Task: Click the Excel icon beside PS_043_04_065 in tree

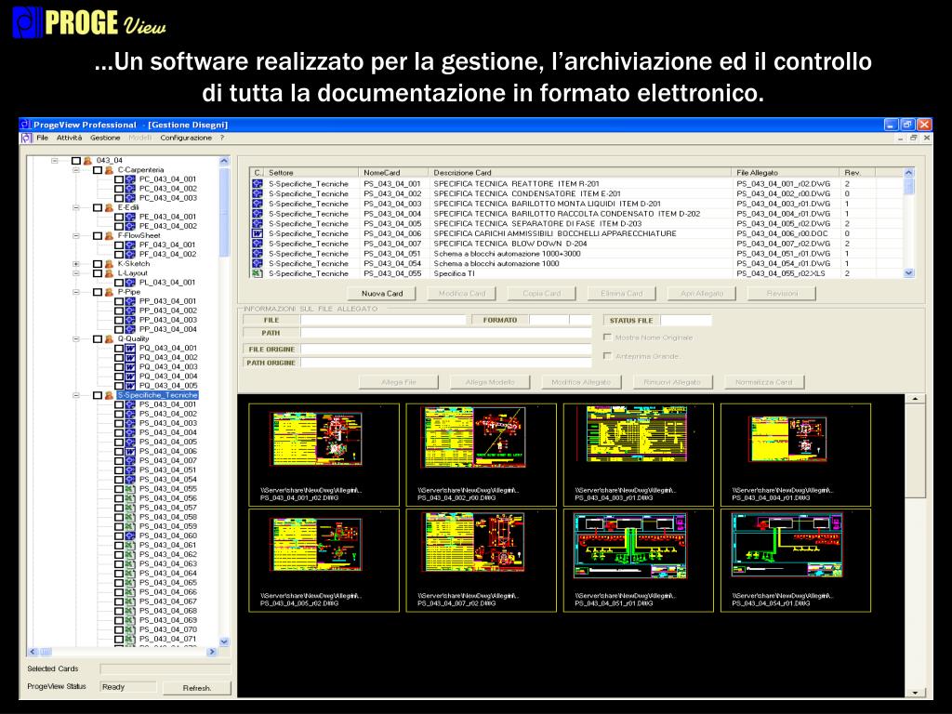Action: [x=130, y=583]
